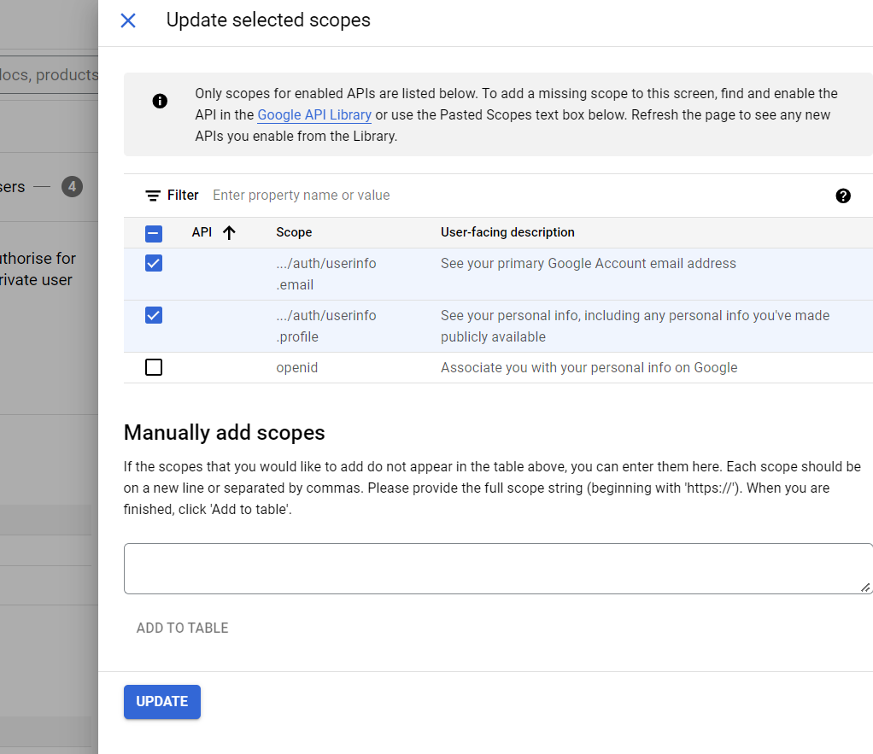Click the text area resize handle
873x754 pixels.
[x=865, y=587]
